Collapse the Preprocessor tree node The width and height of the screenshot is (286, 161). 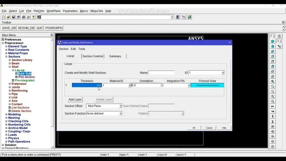coord(3,43)
